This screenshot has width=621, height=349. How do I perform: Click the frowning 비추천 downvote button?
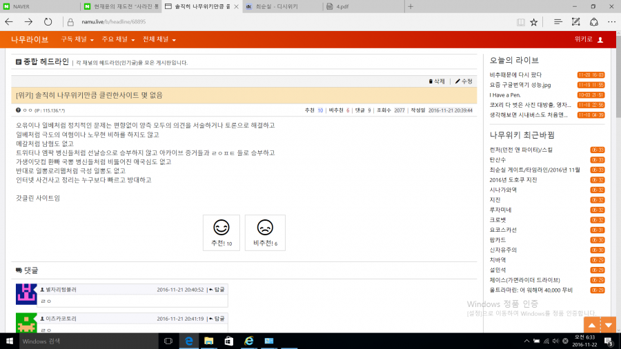click(265, 232)
